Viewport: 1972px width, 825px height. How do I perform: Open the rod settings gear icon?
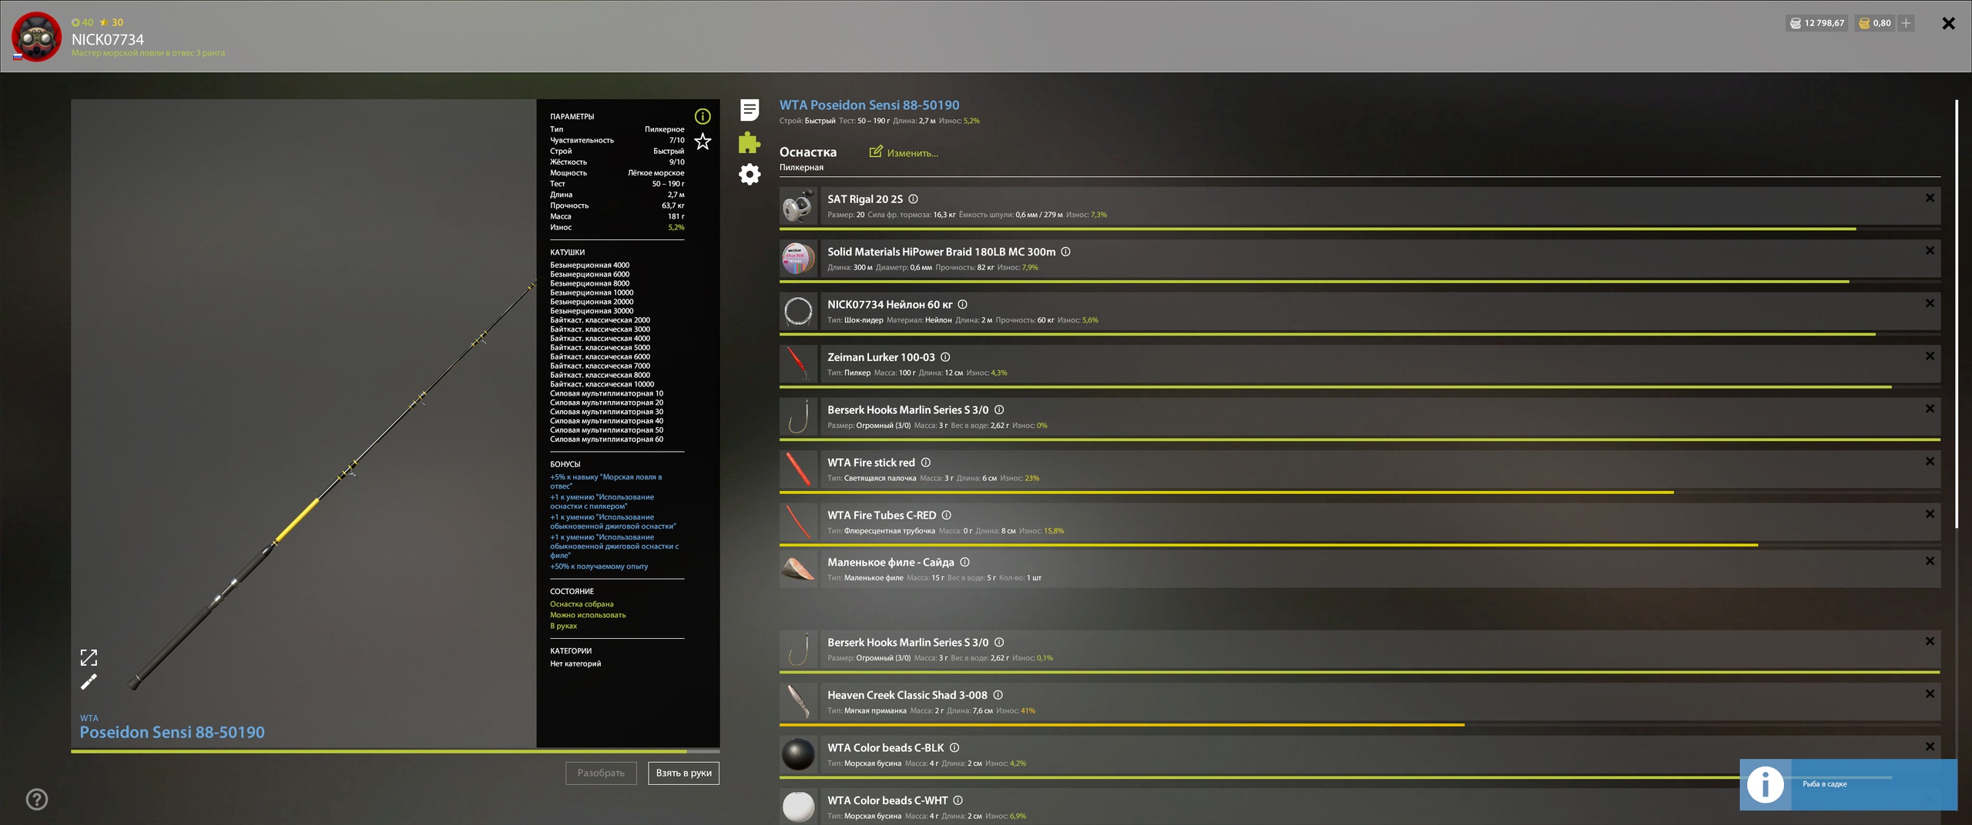(750, 174)
